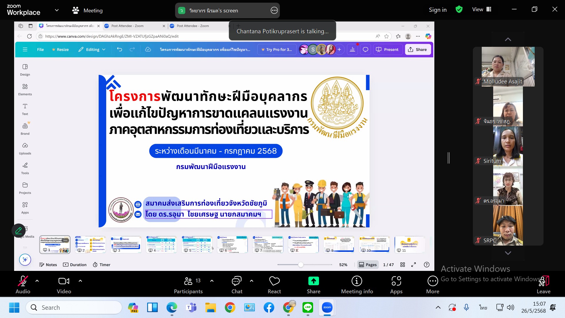Open Canva analytics chart icon
The image size is (565, 318).
(x=352, y=49)
